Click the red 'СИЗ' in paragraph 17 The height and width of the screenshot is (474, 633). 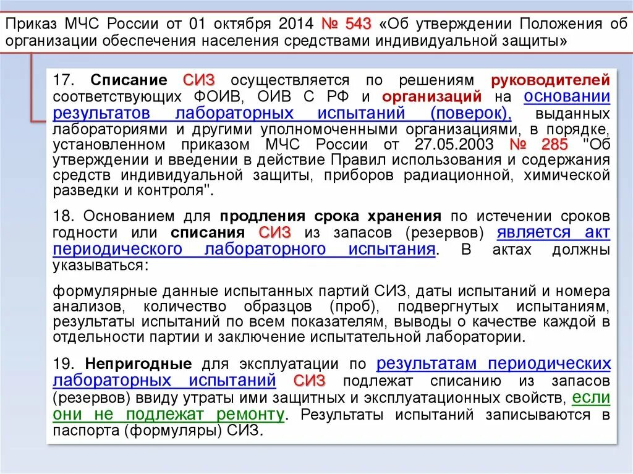tap(198, 80)
